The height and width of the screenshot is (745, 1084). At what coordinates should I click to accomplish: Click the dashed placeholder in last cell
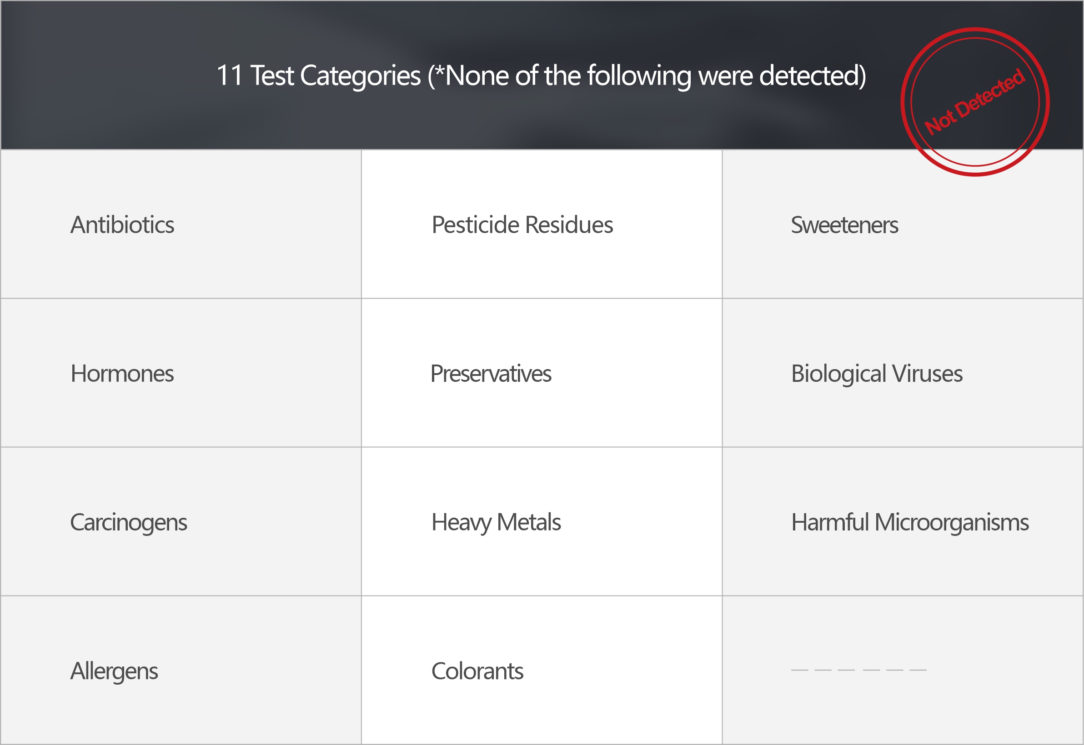click(858, 670)
